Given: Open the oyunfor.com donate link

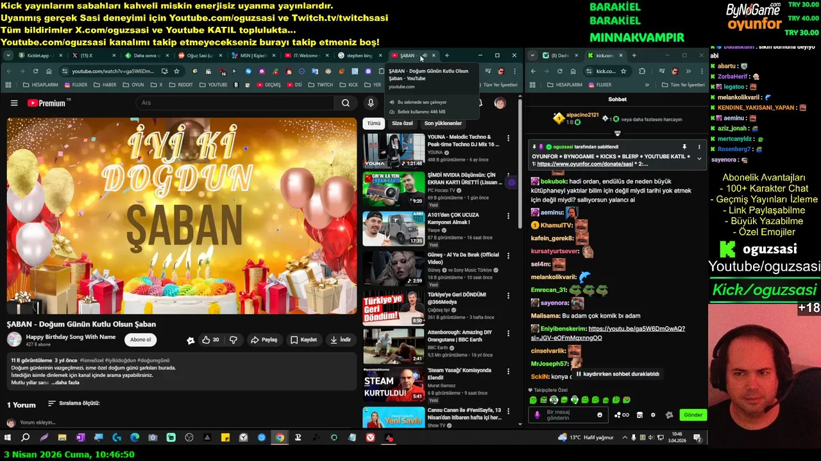Looking at the screenshot, I should pos(584,164).
